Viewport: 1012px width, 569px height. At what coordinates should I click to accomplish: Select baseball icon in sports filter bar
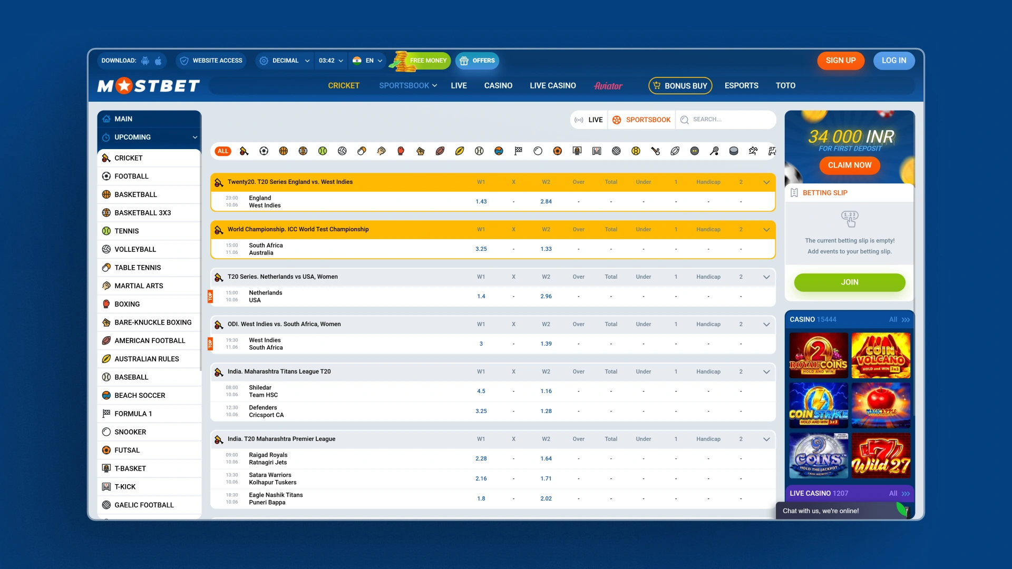coord(479,151)
